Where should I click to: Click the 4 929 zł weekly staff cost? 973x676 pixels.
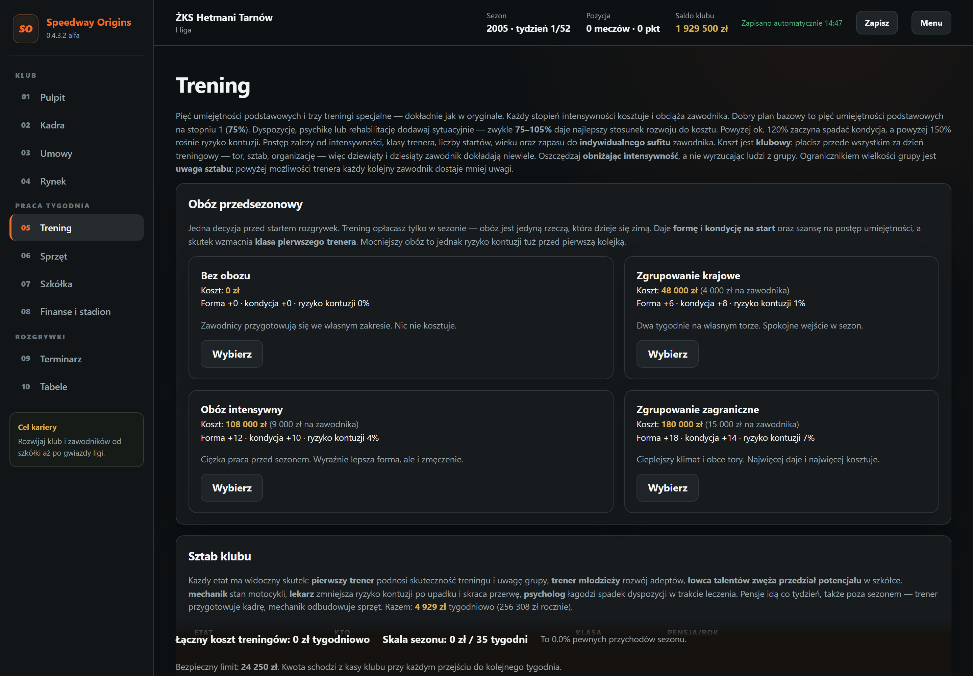430,607
